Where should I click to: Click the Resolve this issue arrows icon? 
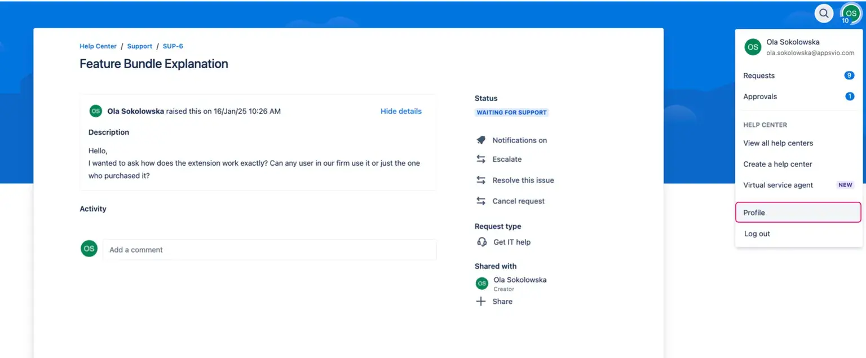point(481,180)
